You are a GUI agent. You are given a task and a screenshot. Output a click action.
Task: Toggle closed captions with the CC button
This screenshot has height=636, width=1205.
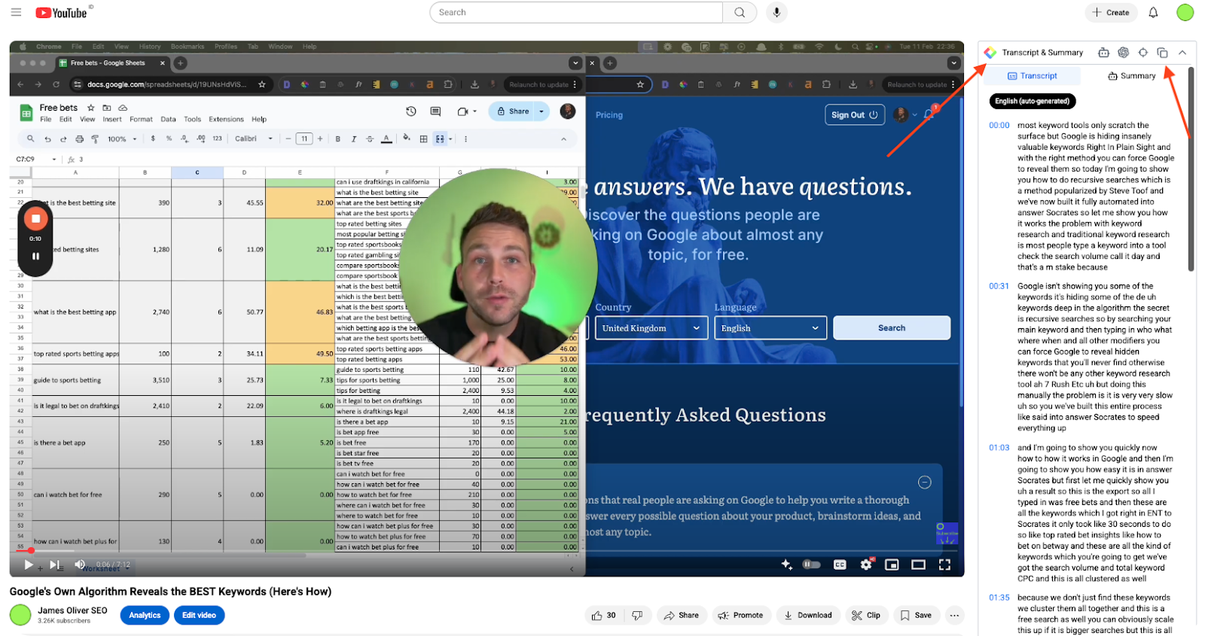[840, 564]
